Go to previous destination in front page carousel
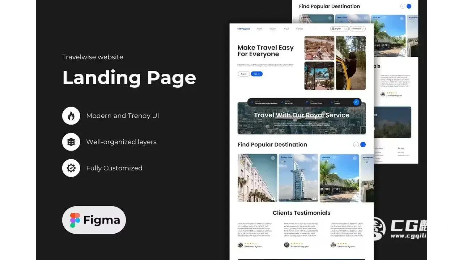 pyautogui.click(x=356, y=144)
